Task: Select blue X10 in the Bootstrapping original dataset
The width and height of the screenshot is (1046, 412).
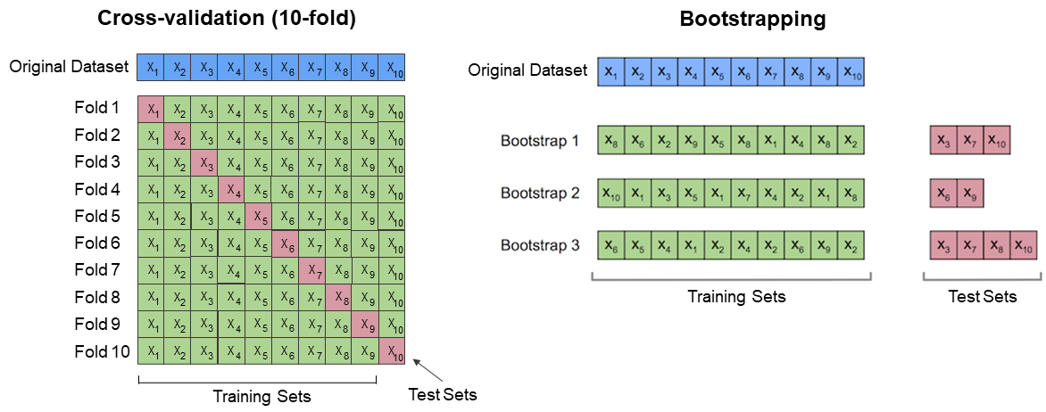Action: point(851,70)
